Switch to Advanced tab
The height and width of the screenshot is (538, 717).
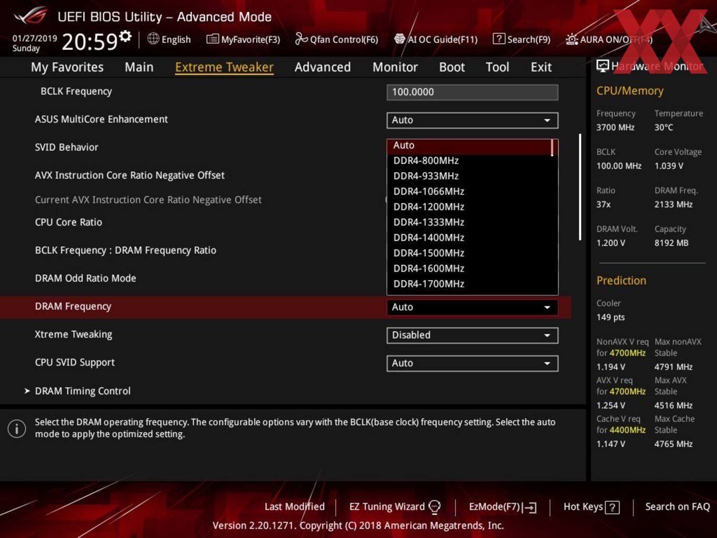click(x=323, y=67)
